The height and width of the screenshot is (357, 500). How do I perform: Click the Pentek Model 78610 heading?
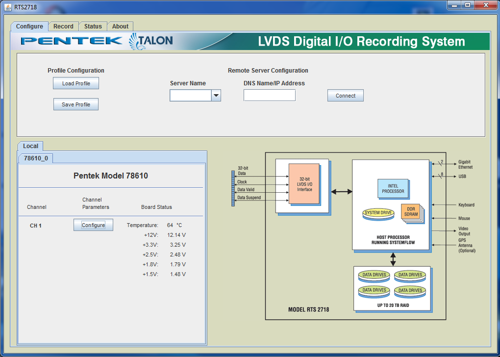111,176
